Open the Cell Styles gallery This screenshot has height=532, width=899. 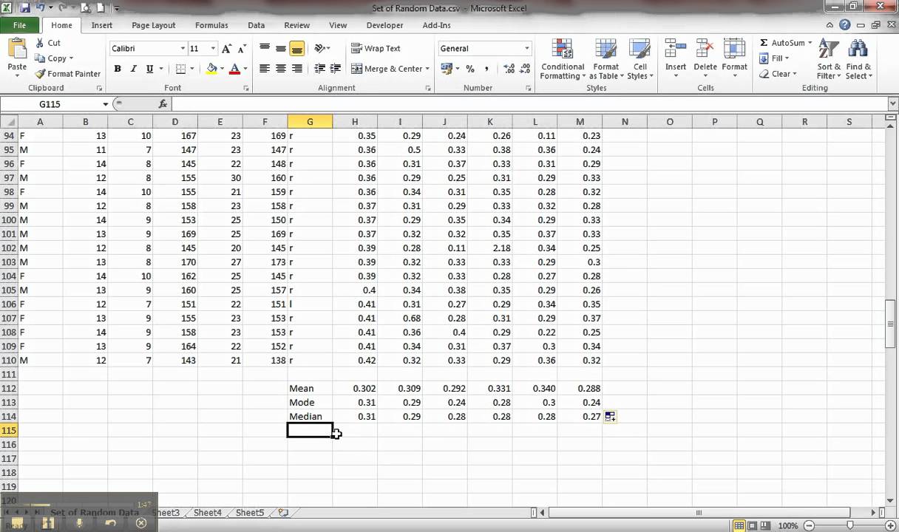pyautogui.click(x=640, y=59)
